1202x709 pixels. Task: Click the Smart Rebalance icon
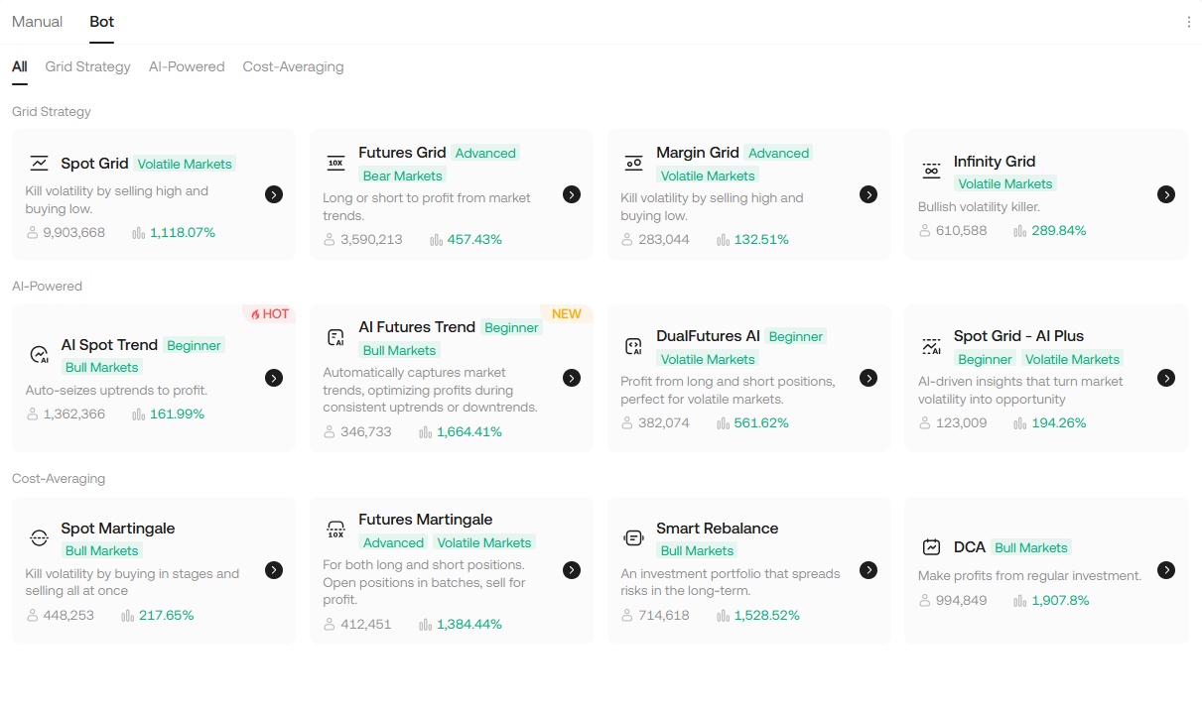[633, 538]
